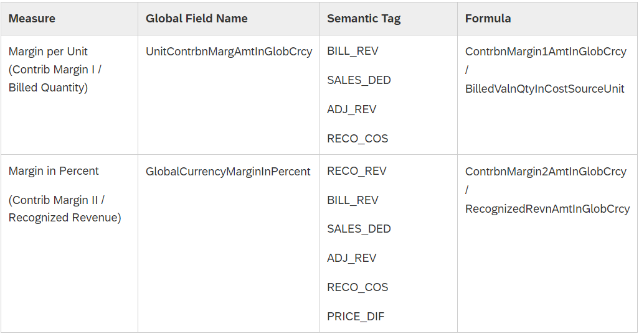
Task: Click RECO_COS tag in first row
Action: pos(357,139)
